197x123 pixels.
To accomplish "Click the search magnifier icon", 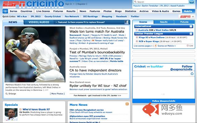I will pos(135,2).
